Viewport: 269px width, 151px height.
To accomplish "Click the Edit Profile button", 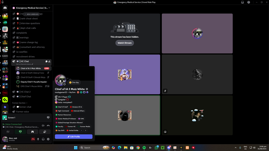I will (74, 137).
